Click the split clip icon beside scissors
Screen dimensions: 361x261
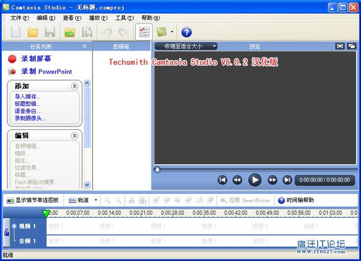(x=142, y=200)
